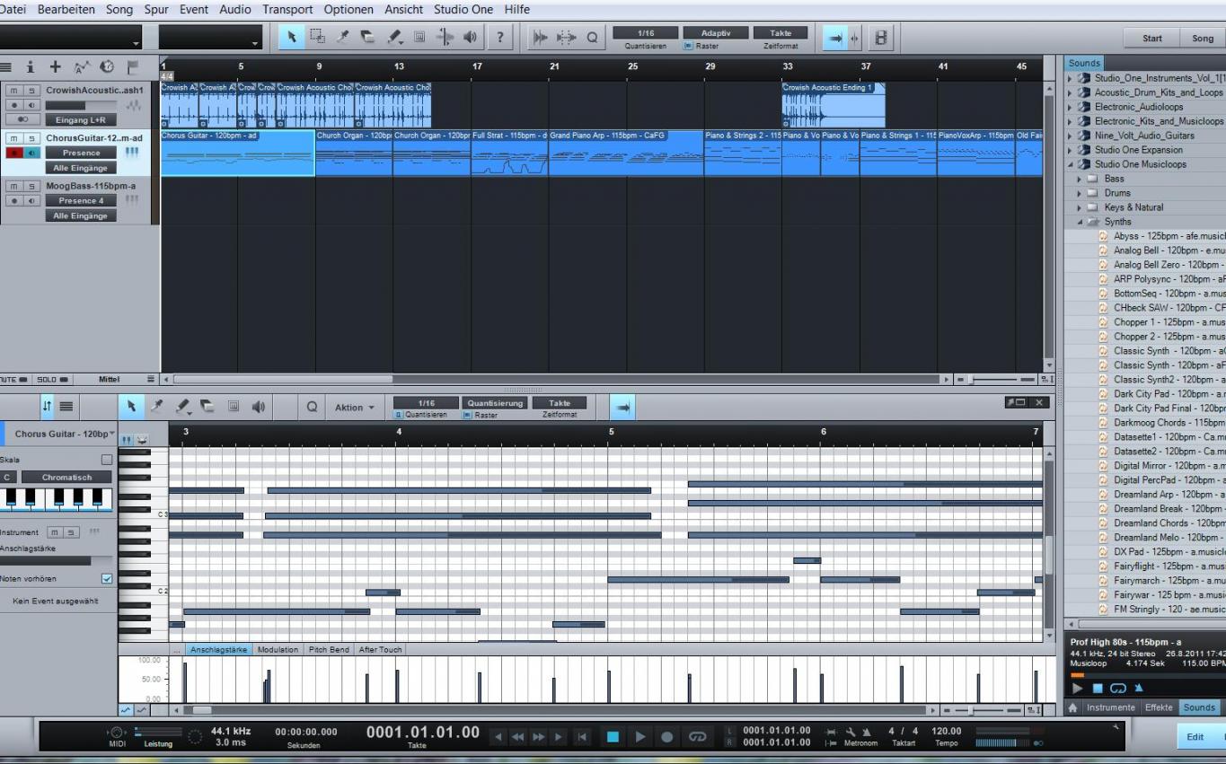The height and width of the screenshot is (764, 1226).
Task: Click the Song button at top right
Action: coord(1202,39)
